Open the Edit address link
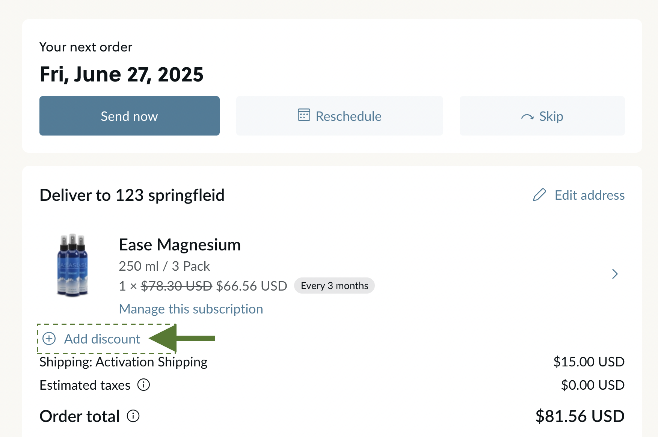The height and width of the screenshot is (437, 658). pyautogui.click(x=590, y=195)
